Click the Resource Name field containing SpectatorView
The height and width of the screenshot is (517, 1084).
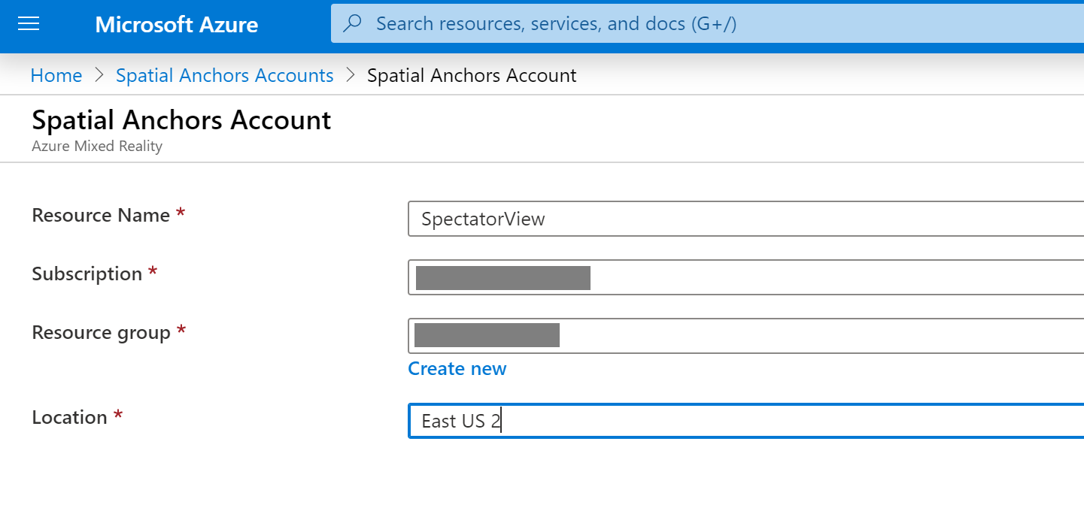(x=745, y=219)
